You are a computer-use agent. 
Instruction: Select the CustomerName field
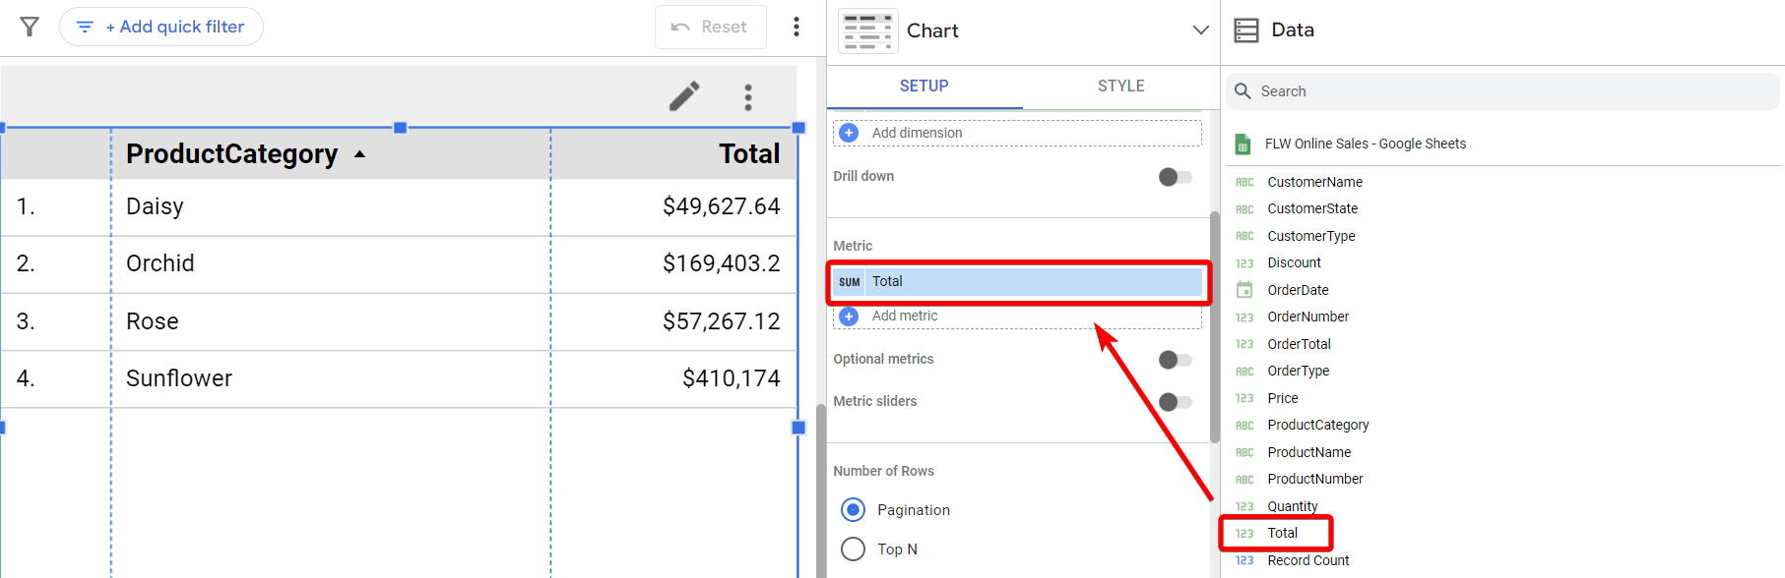click(x=1314, y=182)
